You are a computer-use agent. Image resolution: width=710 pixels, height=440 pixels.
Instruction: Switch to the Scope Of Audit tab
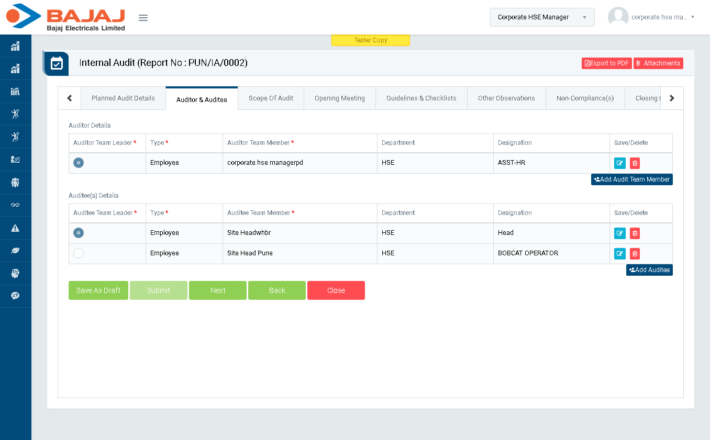pos(271,98)
